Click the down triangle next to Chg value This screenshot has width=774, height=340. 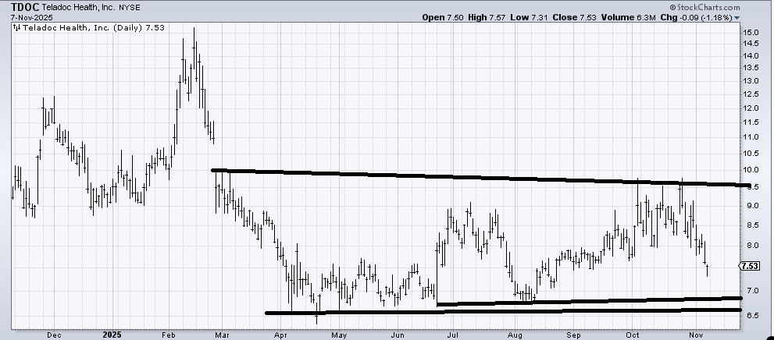769,16
